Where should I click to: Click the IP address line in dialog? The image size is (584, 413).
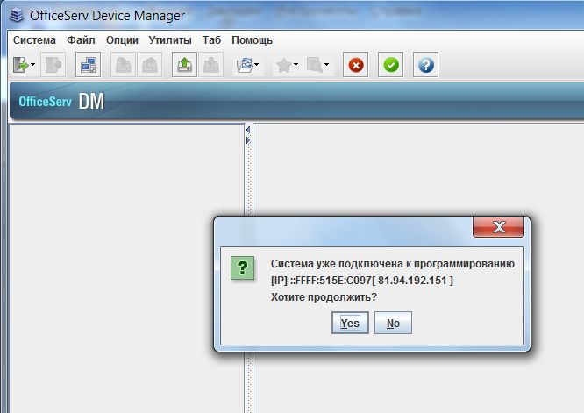coord(362,280)
